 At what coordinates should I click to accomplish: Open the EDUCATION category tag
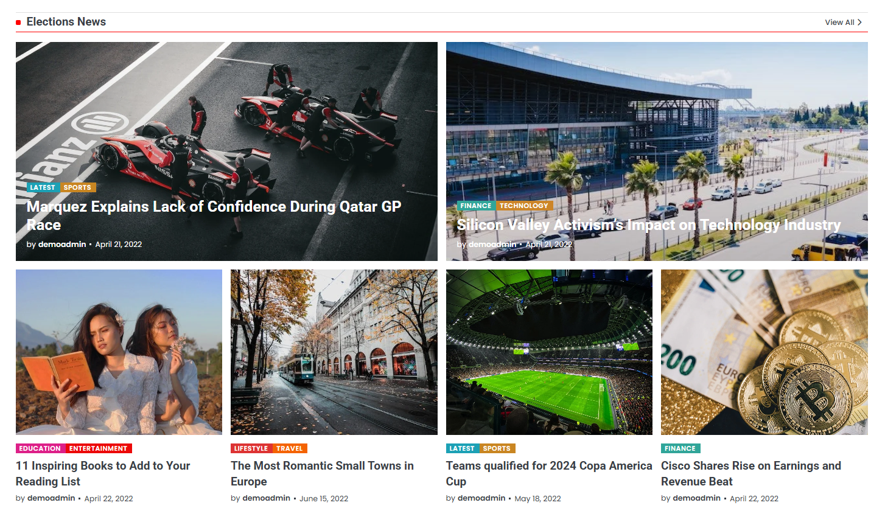[x=40, y=448]
